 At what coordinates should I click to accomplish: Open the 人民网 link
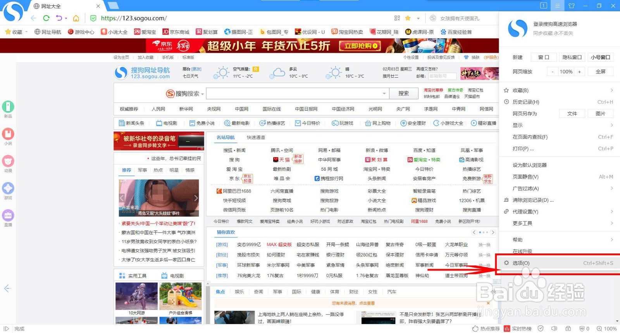tap(158, 109)
